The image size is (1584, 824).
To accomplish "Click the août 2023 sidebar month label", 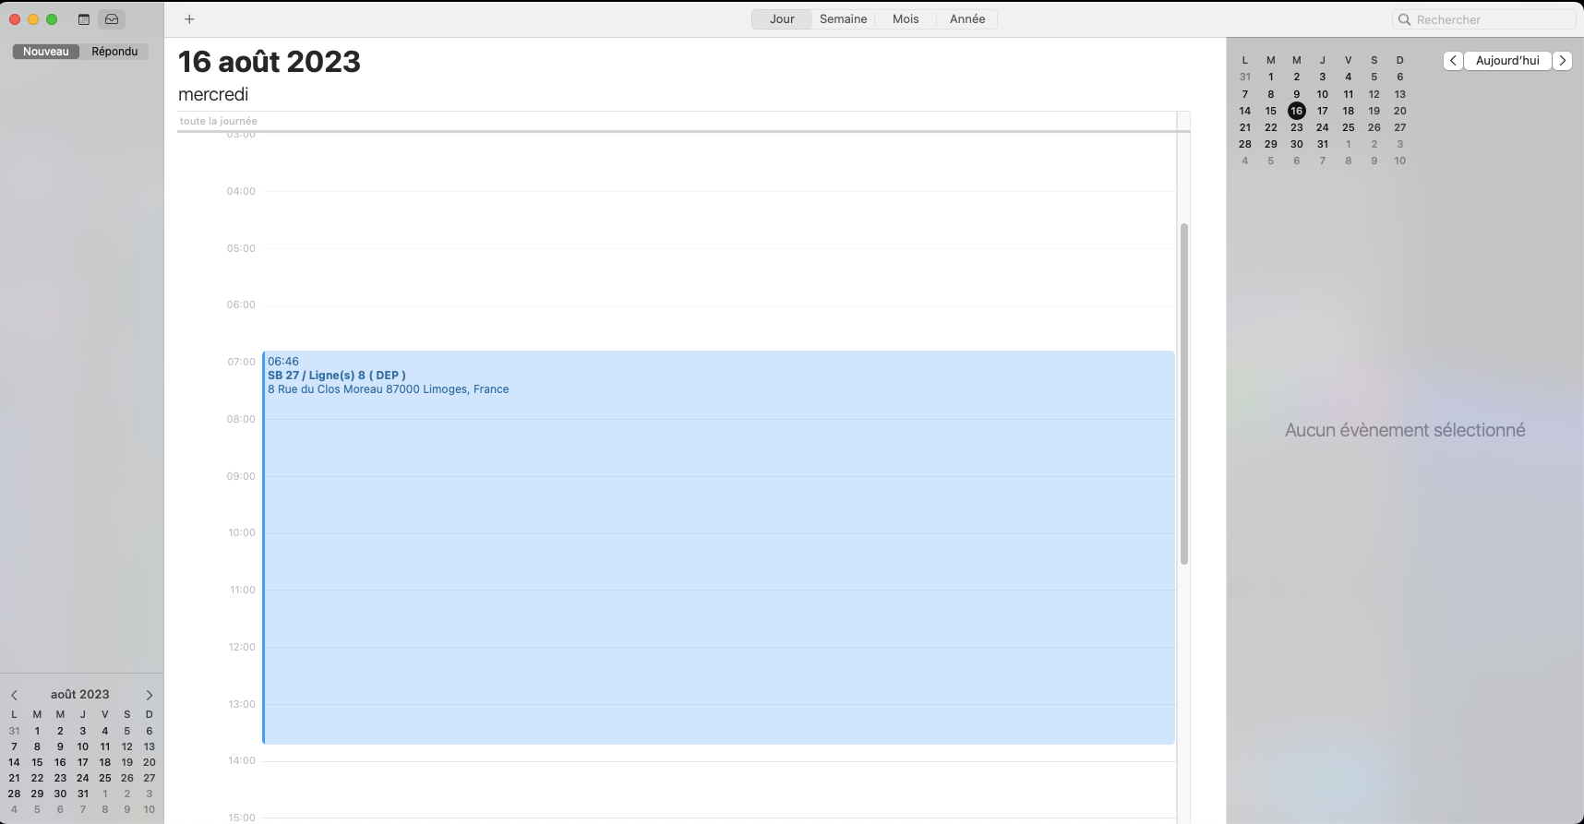I will click(x=80, y=695).
